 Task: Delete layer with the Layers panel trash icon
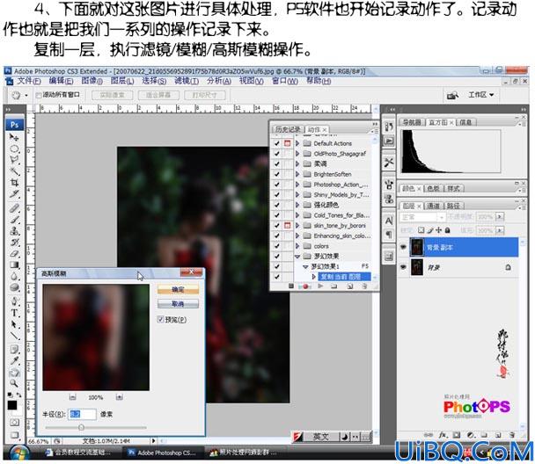pyautogui.click(x=511, y=435)
